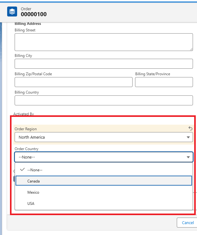
Task: Select the Billing State/Province field
Action: coord(164,82)
